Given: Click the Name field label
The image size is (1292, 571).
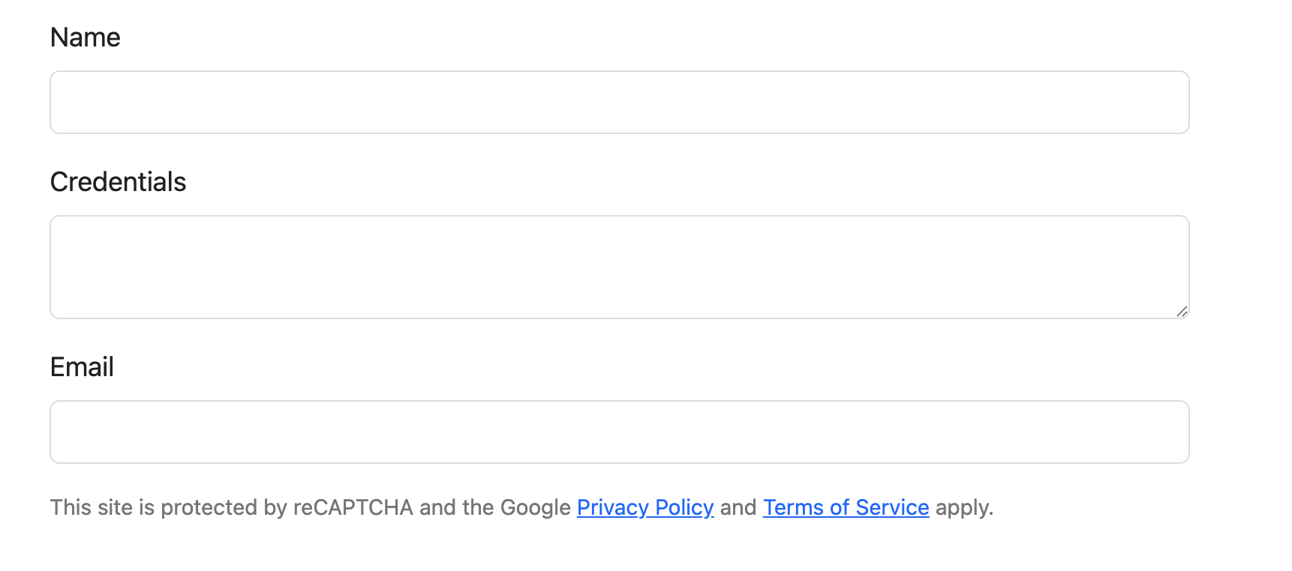Looking at the screenshot, I should 85,37.
